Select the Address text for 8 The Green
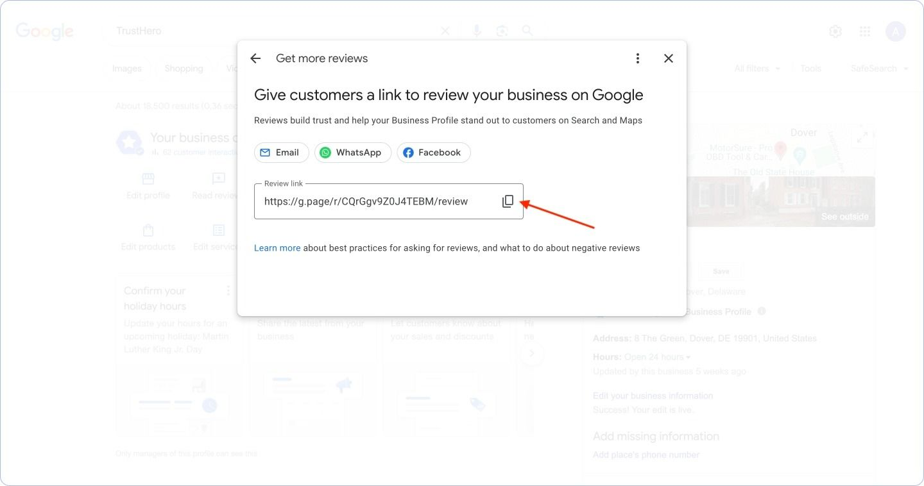 [x=705, y=339]
